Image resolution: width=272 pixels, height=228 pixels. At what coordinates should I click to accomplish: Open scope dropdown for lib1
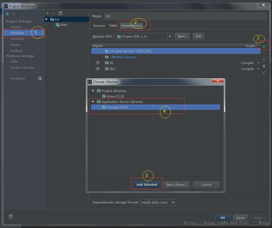click(x=258, y=69)
